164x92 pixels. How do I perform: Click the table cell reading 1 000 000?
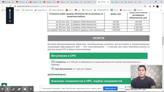click(116, 30)
